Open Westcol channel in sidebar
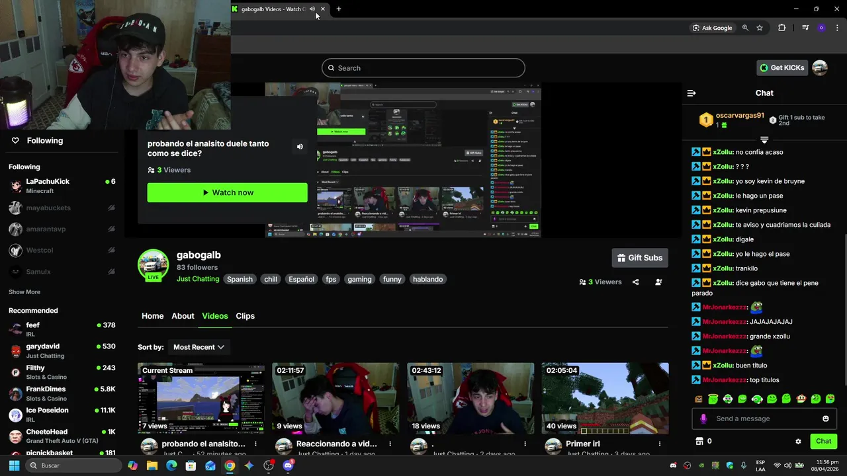The image size is (847, 476). (x=62, y=251)
